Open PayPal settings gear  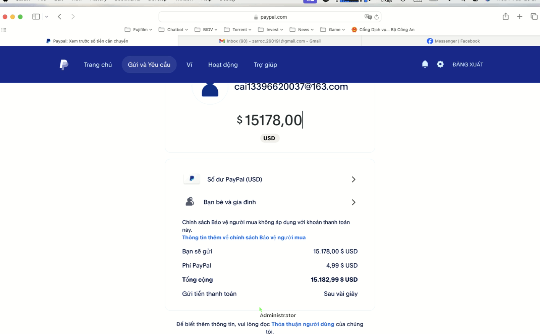[440, 65]
